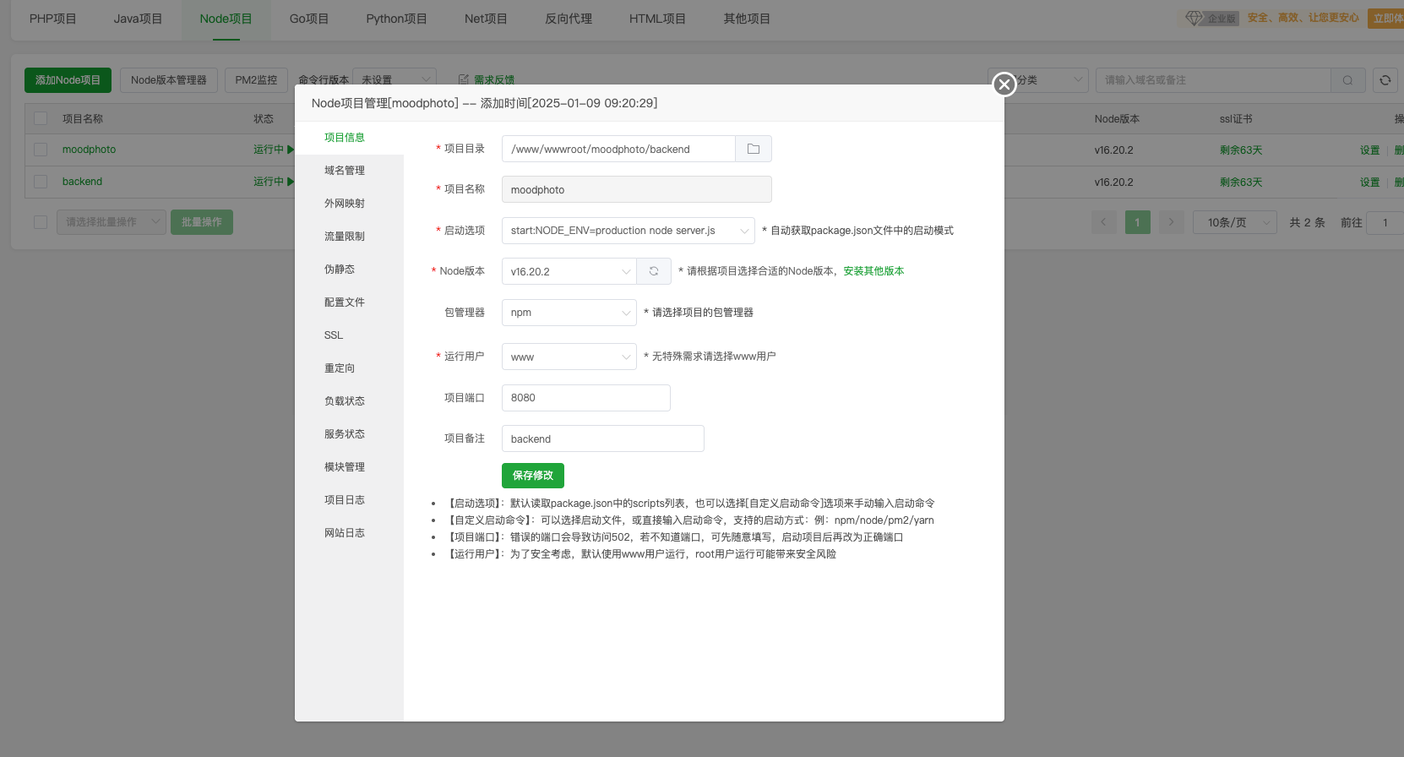Open 网站日志 in the dialog sidebar

349,533
